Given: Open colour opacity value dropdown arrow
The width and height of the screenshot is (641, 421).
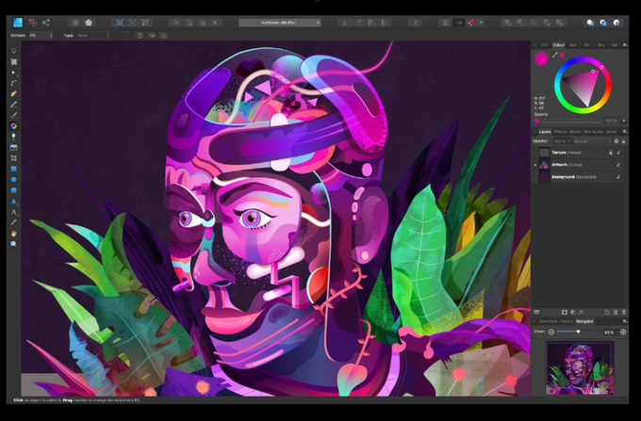Looking at the screenshot, I should coord(624,121).
